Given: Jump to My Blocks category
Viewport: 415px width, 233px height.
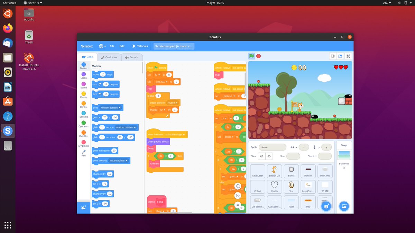Looking at the screenshot, I should [x=84, y=143].
